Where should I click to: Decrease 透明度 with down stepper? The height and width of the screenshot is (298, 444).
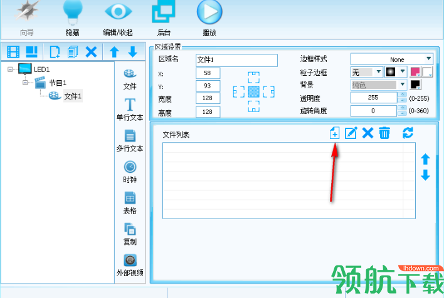click(402, 100)
